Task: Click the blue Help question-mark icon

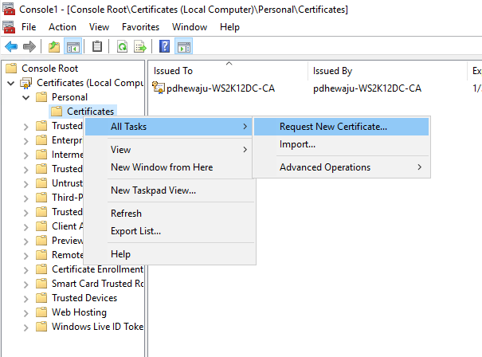Action: 164,47
